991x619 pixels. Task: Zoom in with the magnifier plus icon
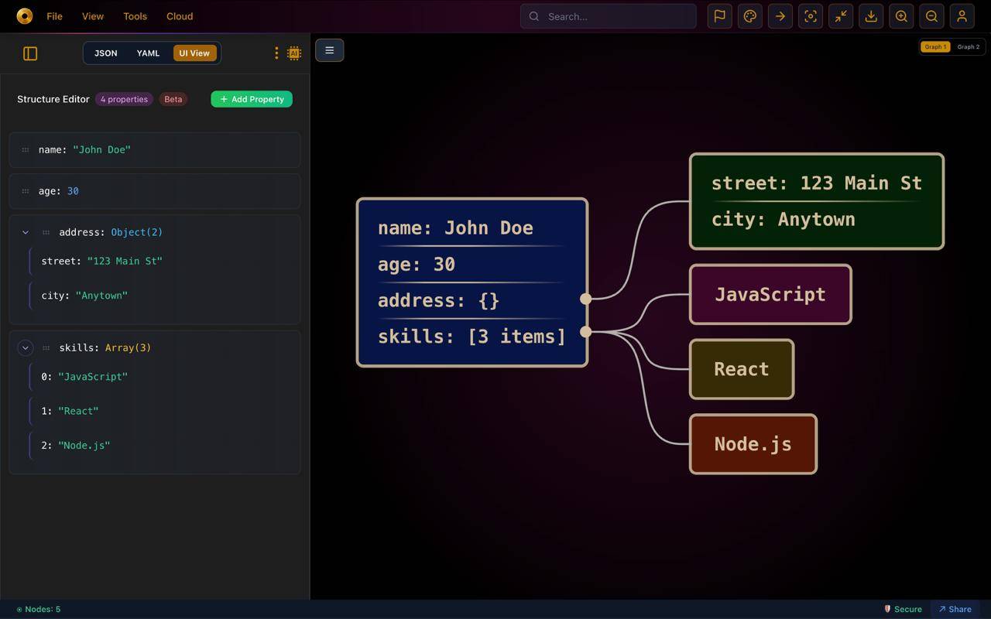tap(901, 16)
